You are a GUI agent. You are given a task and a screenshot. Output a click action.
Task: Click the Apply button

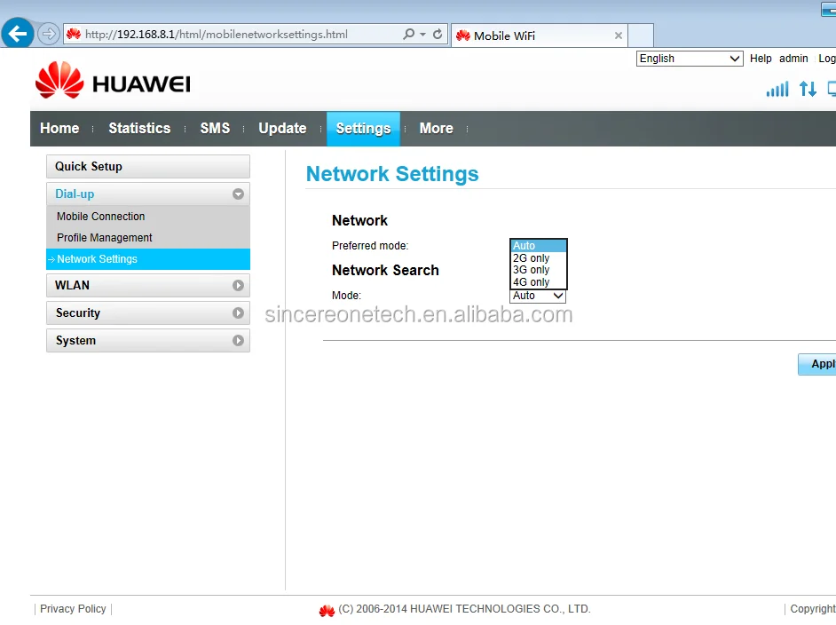[x=821, y=364]
